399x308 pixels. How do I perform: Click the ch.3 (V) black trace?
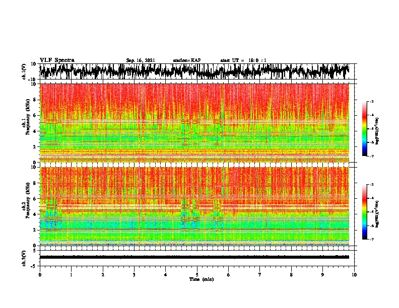click(x=194, y=257)
